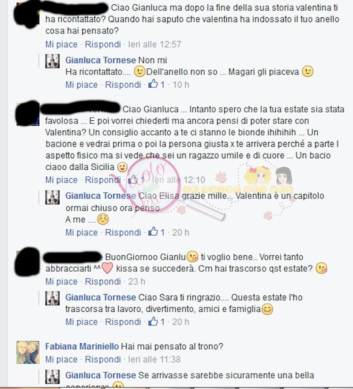The width and height of the screenshot is (353, 389).
Task: Open Gianluca Tornese avatar beside 'Non mi' reply
Action: pyautogui.click(x=53, y=61)
